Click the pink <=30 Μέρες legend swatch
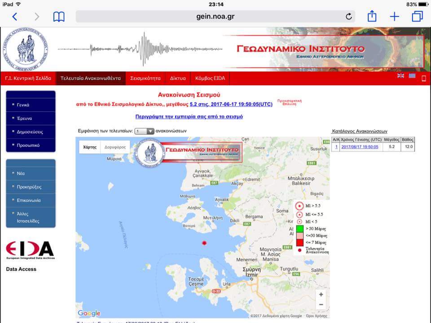431x323 pixels. pos(299,236)
